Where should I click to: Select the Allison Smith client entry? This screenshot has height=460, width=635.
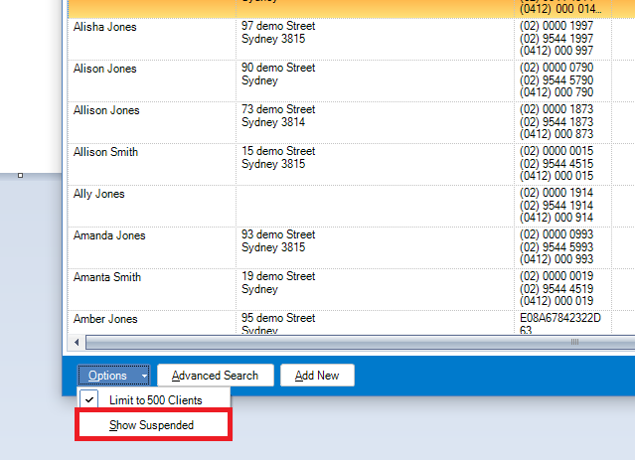tap(106, 152)
